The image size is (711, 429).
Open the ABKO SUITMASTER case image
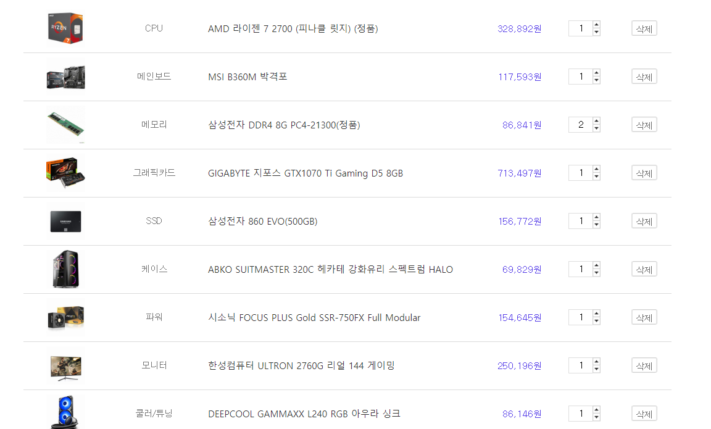click(x=65, y=269)
